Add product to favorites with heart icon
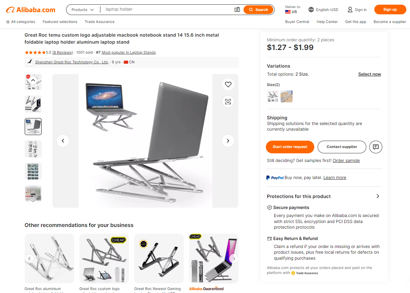The width and height of the screenshot is (410, 293). click(228, 84)
